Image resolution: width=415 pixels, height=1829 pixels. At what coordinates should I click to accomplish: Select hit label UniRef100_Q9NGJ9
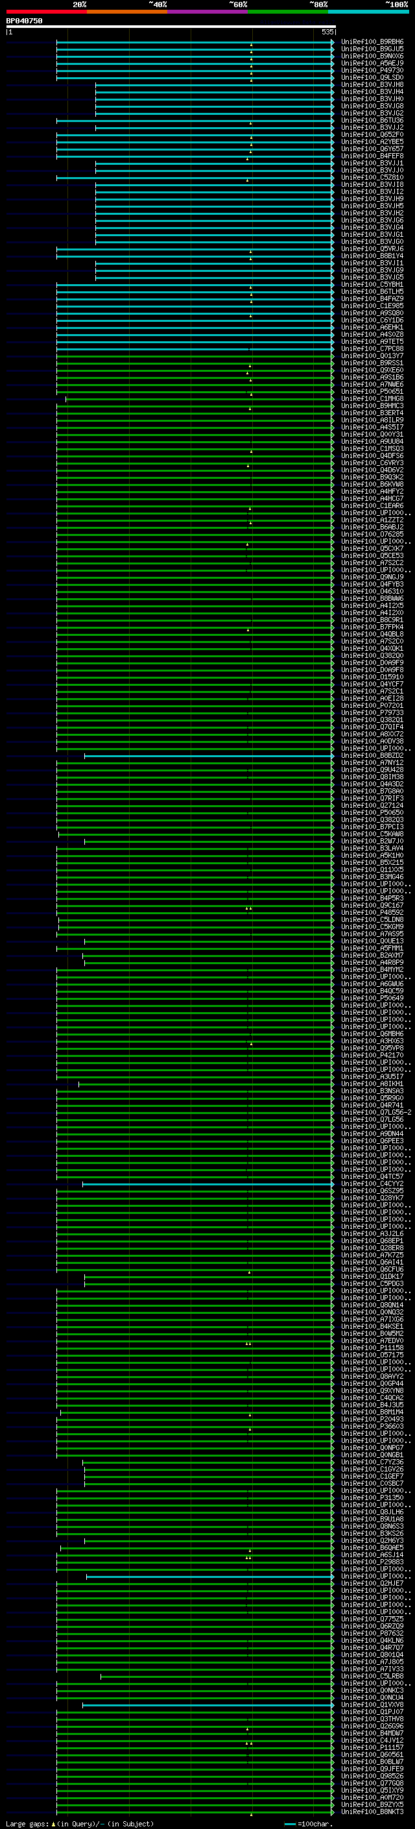click(372, 577)
